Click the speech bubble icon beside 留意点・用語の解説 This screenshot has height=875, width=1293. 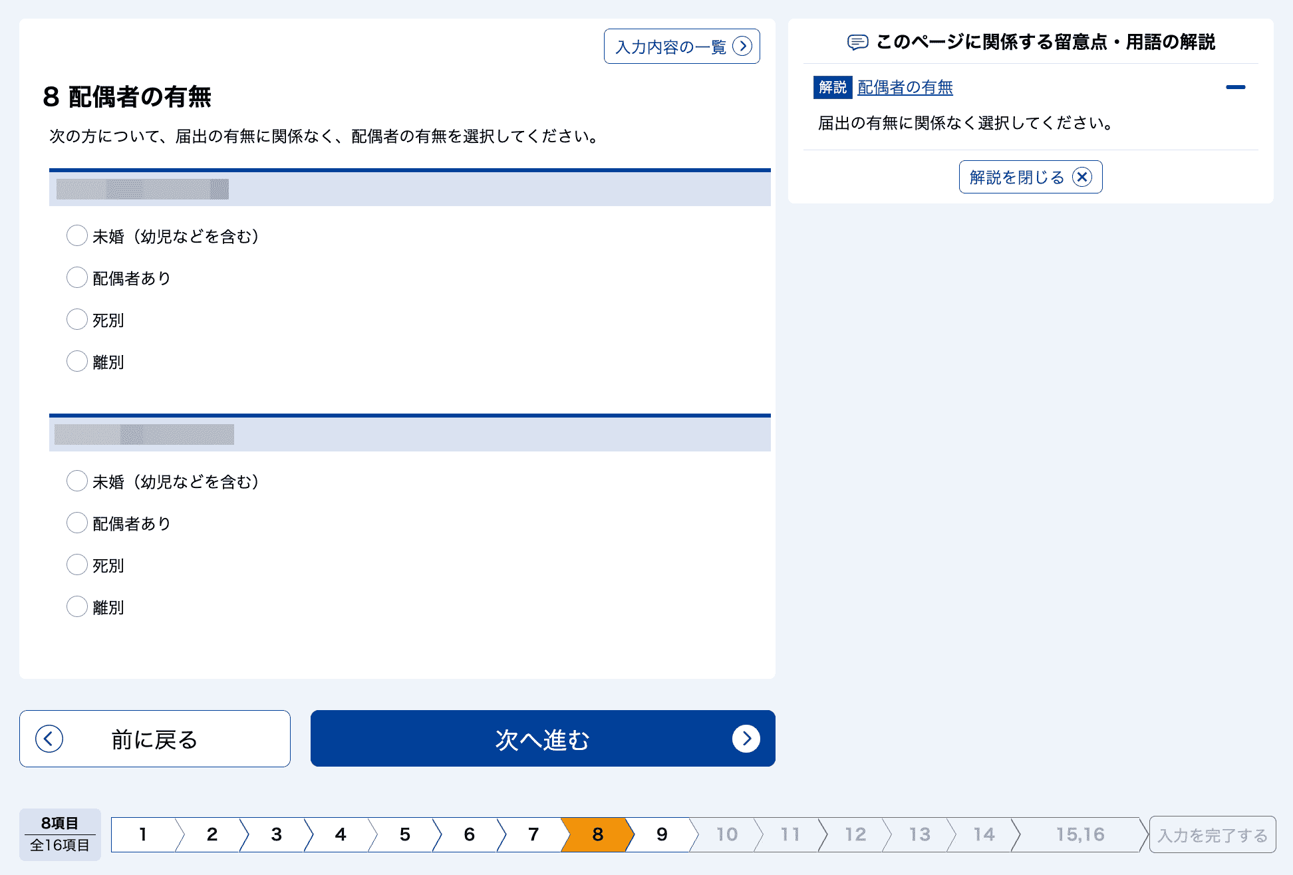(x=858, y=41)
